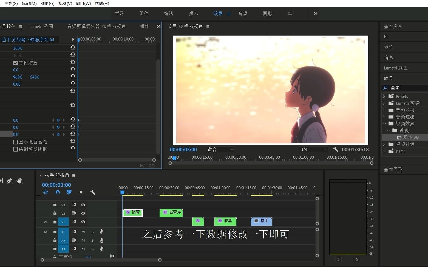Add keyframe diamond on second keyframed row

click(58, 127)
